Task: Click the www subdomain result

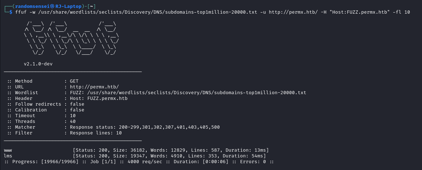Action: click(8, 150)
